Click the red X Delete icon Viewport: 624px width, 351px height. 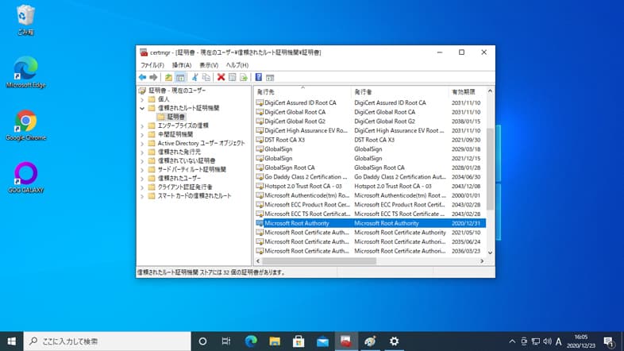[221, 77]
